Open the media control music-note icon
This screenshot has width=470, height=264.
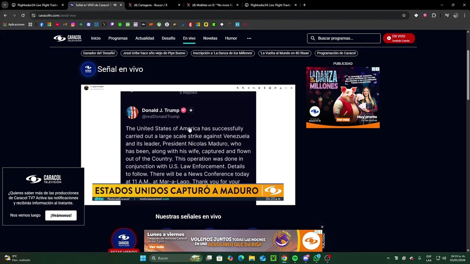[x=447, y=15]
